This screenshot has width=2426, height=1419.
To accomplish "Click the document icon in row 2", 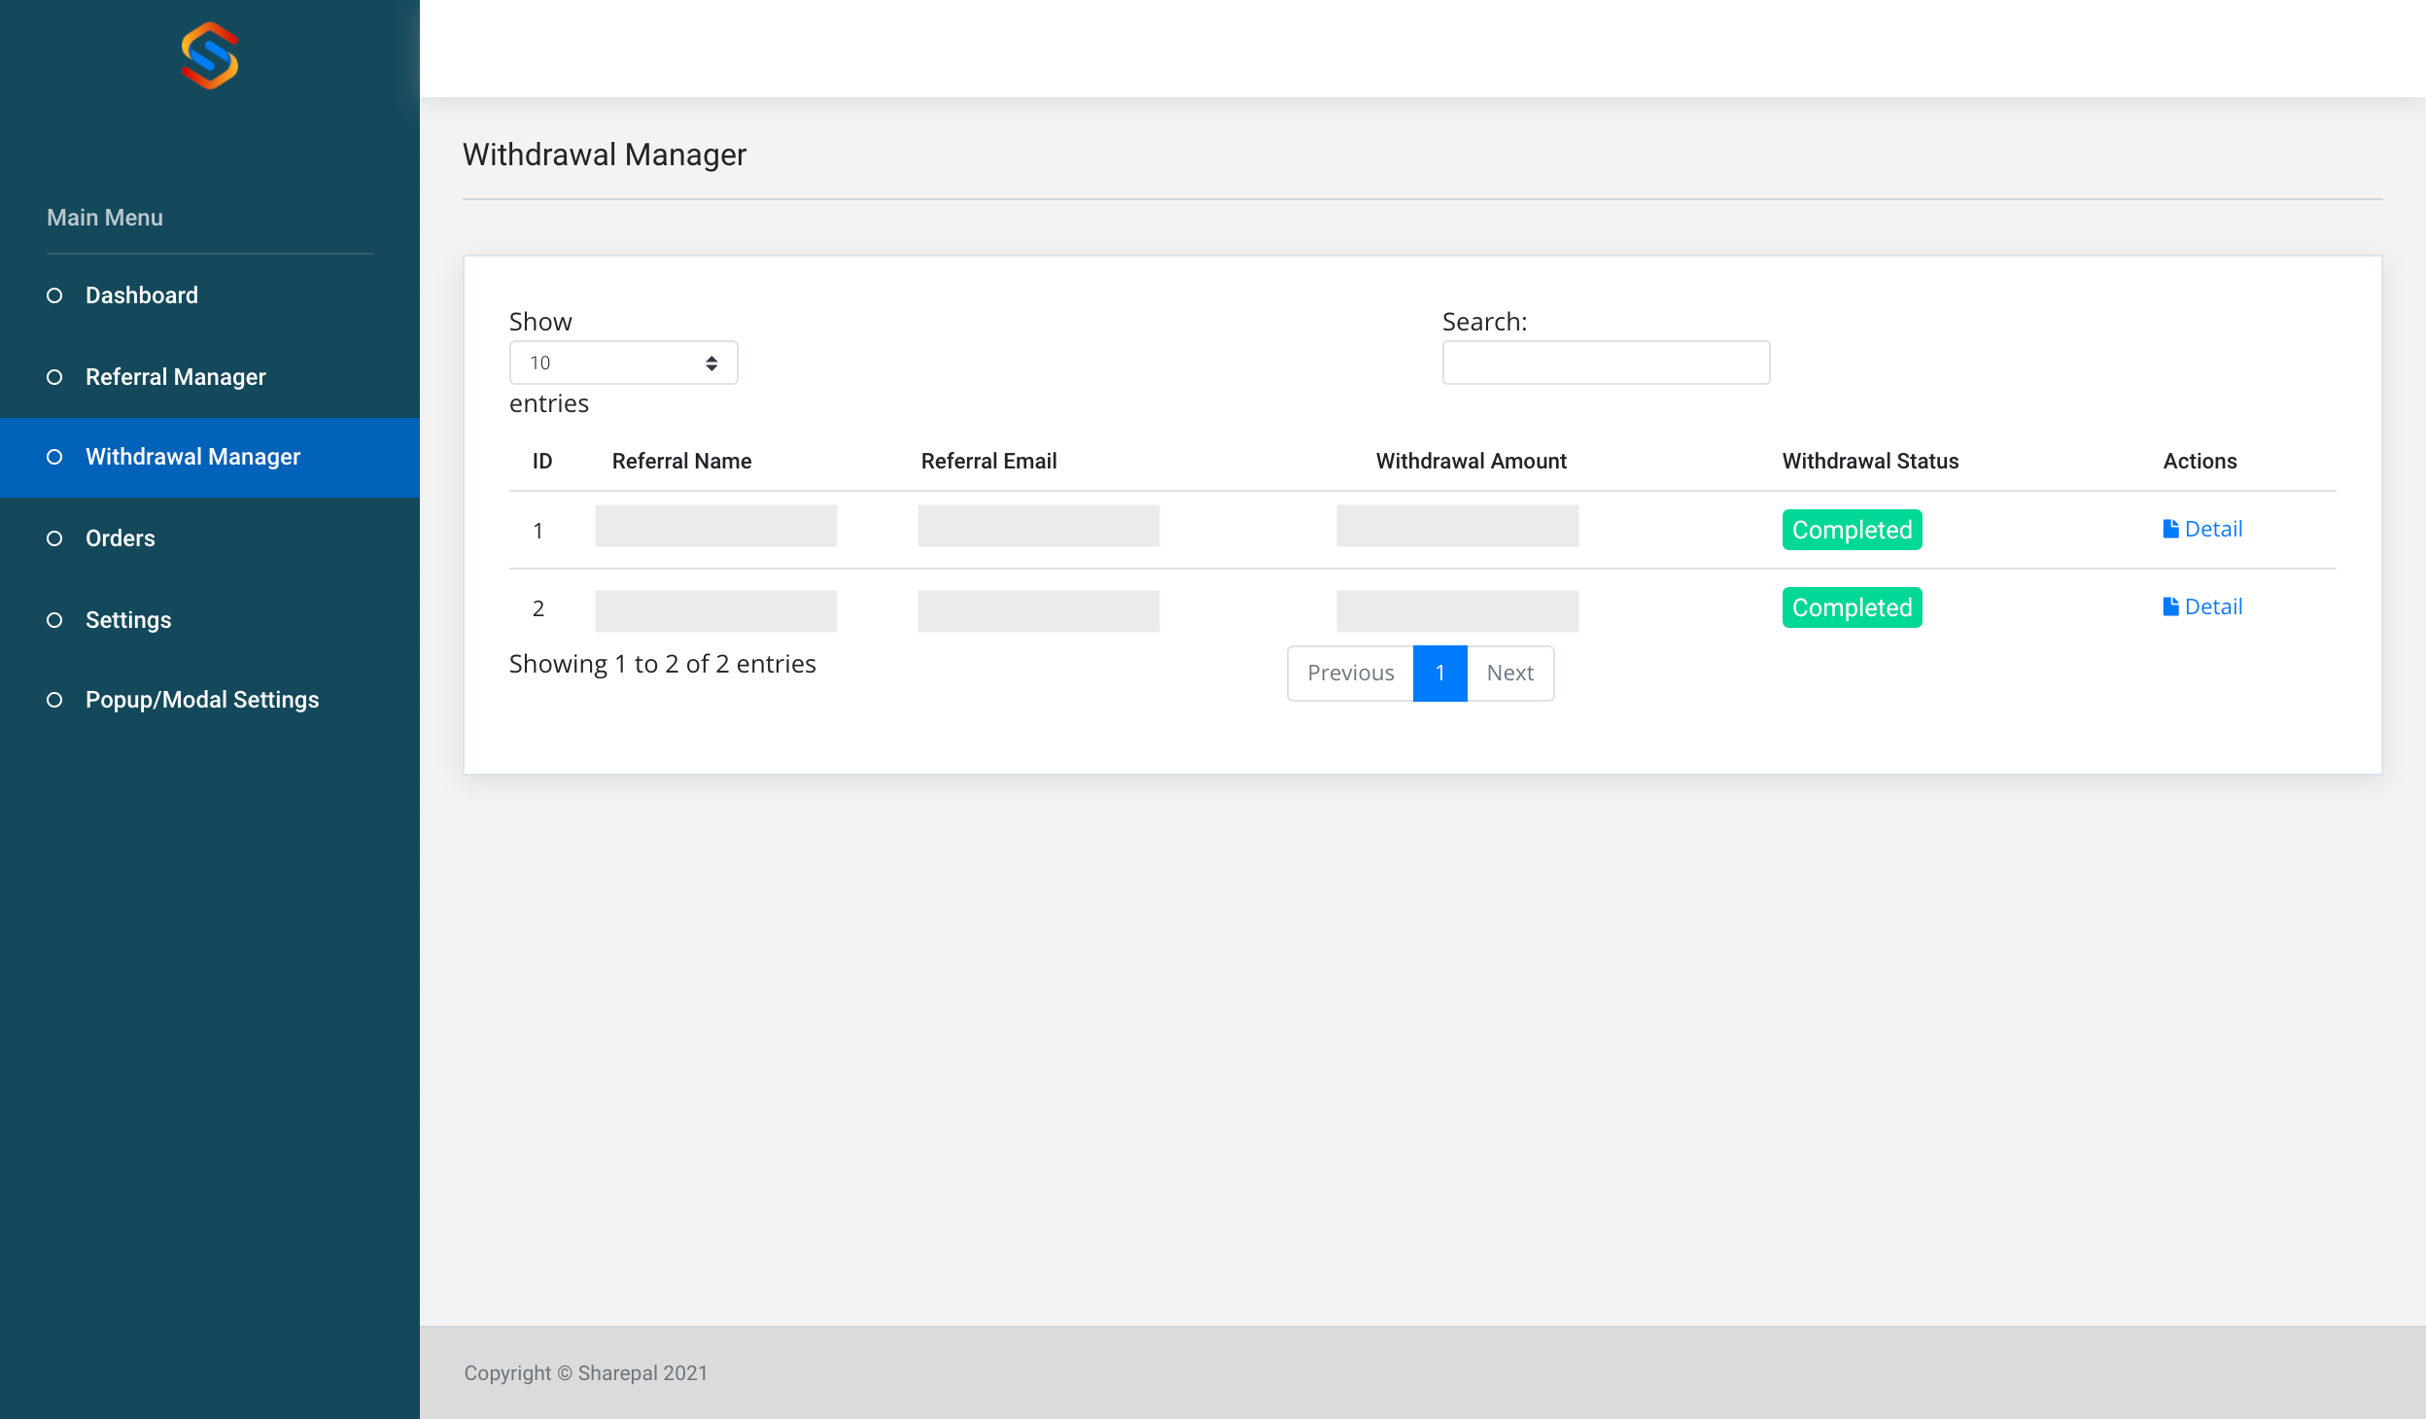I will [x=2170, y=606].
